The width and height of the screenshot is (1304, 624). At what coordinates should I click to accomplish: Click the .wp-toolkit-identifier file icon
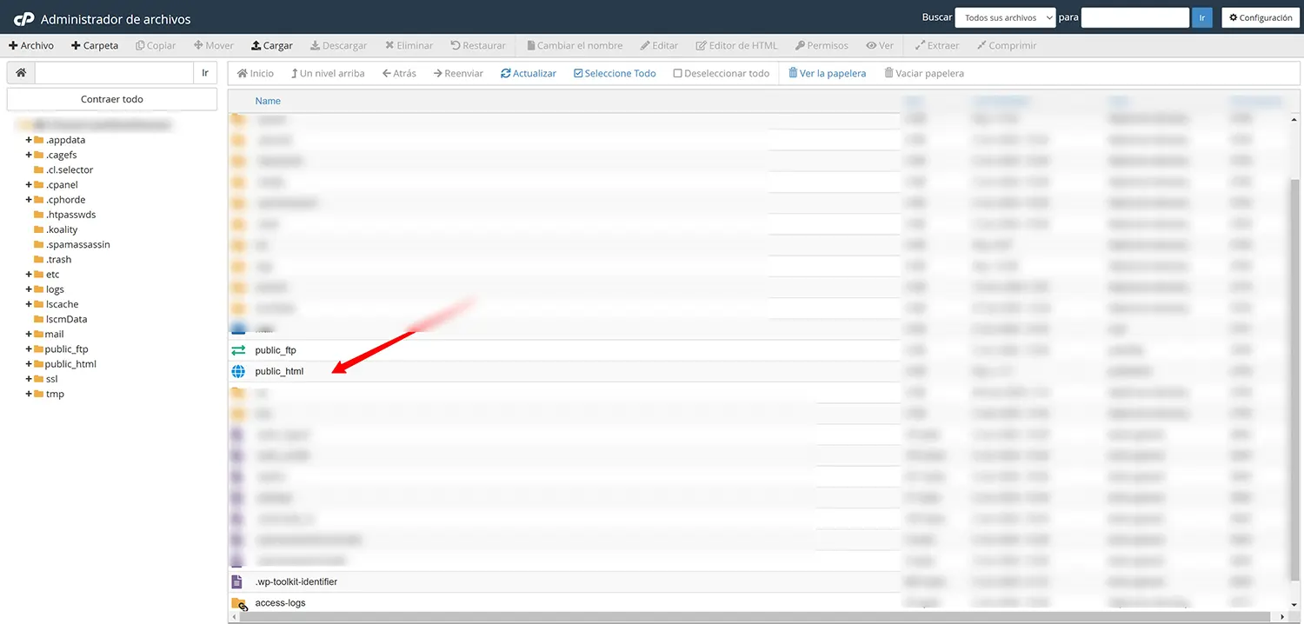[x=237, y=582]
